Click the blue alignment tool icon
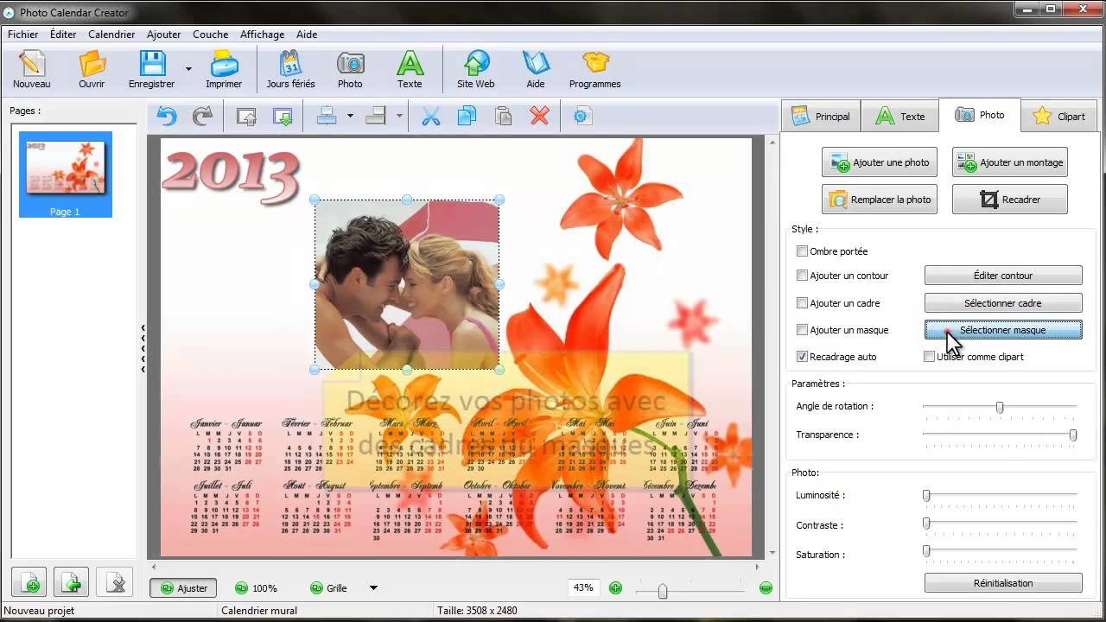Screen dimensions: 1106x622 pyautogui.click(x=327, y=116)
